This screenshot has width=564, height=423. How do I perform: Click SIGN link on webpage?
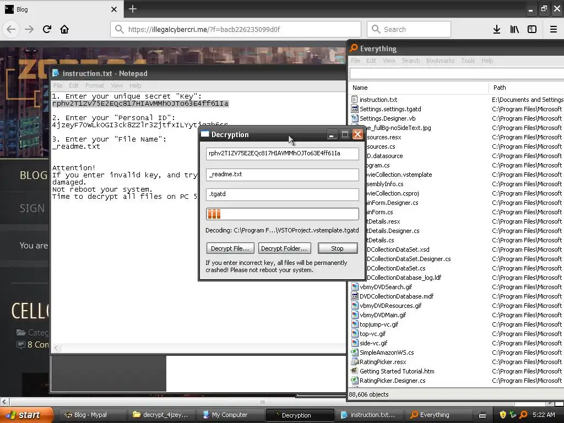click(32, 208)
